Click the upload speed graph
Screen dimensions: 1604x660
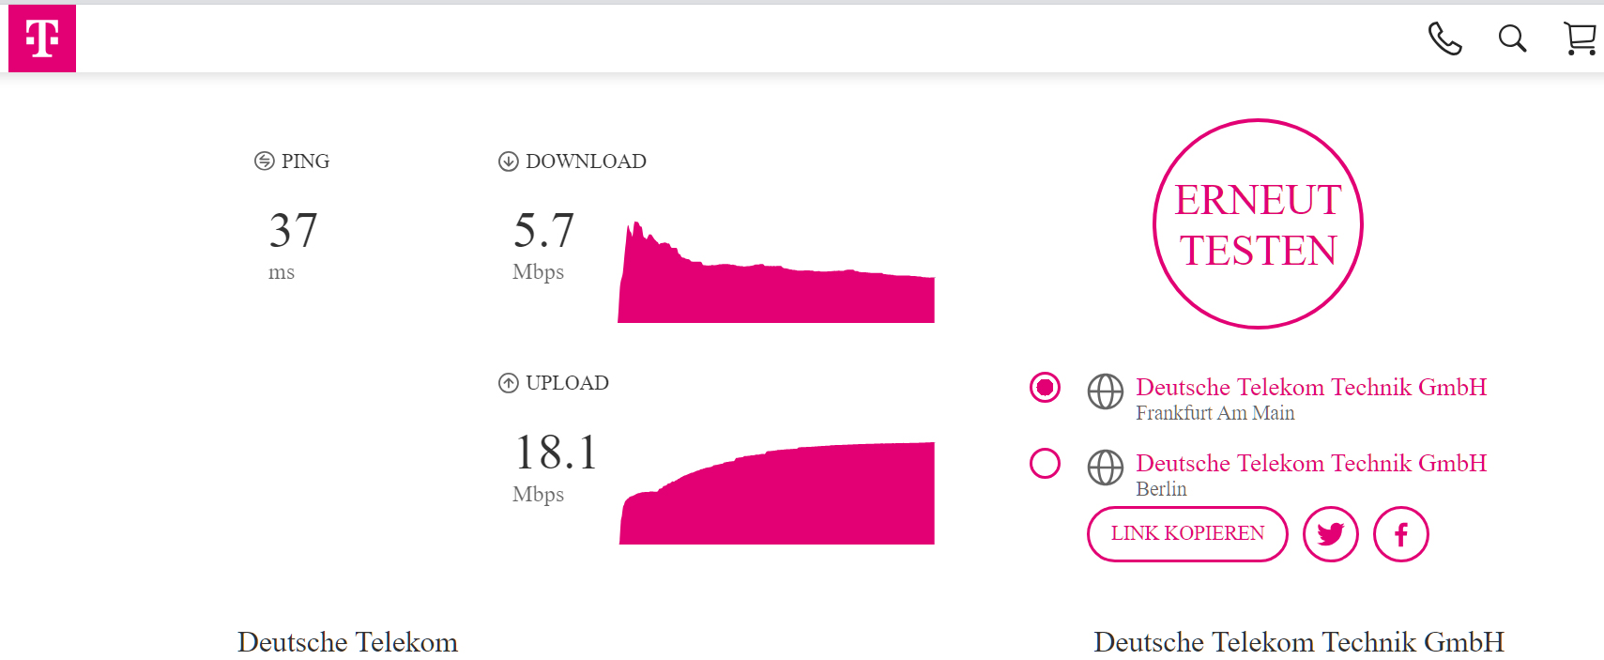776,498
